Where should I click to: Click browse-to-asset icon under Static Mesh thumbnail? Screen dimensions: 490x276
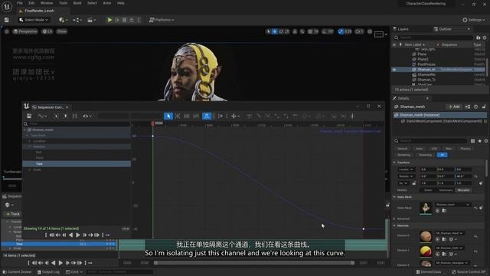click(x=444, y=211)
